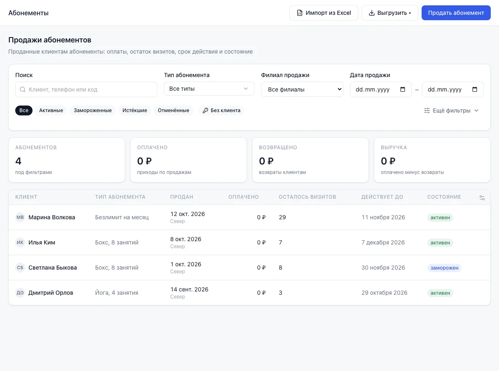Click the ИК avatar for Илья Ким
The image size is (499, 371).
20,242
